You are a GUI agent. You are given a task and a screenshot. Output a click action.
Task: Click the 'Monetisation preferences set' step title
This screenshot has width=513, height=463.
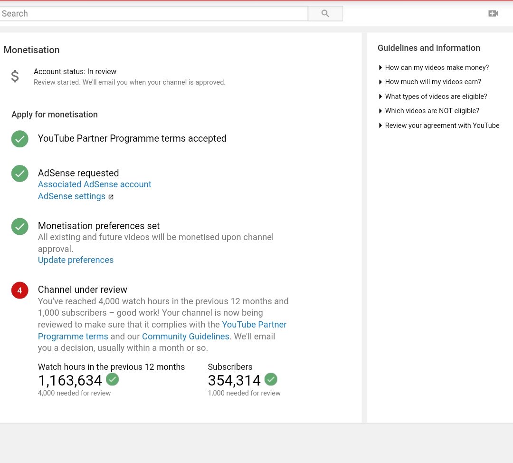(99, 226)
